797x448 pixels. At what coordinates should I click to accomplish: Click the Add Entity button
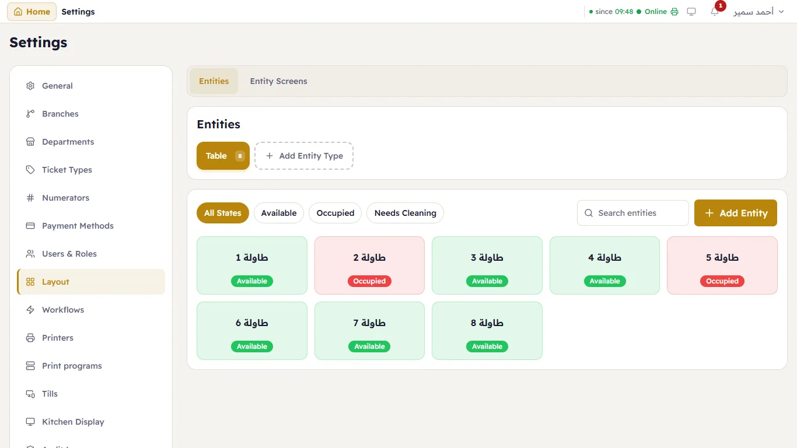(x=736, y=213)
